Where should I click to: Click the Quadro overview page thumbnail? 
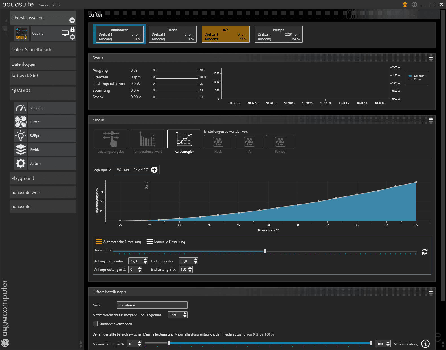[x=22, y=33]
